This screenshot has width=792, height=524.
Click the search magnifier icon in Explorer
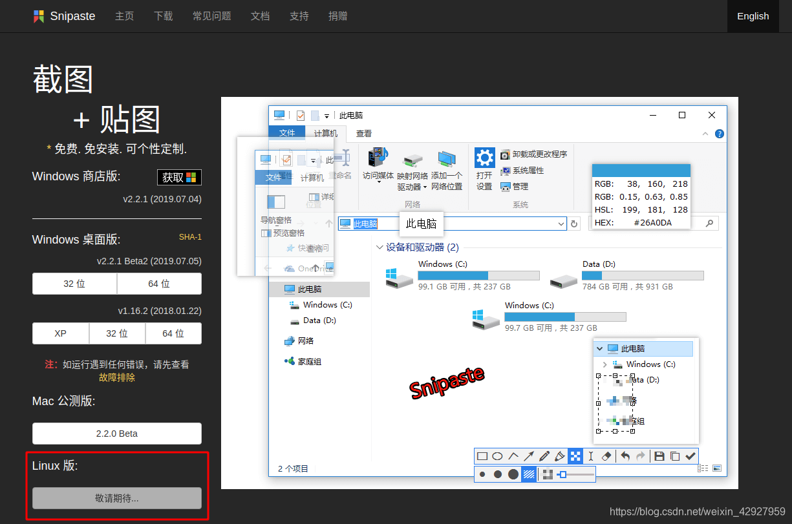point(710,223)
